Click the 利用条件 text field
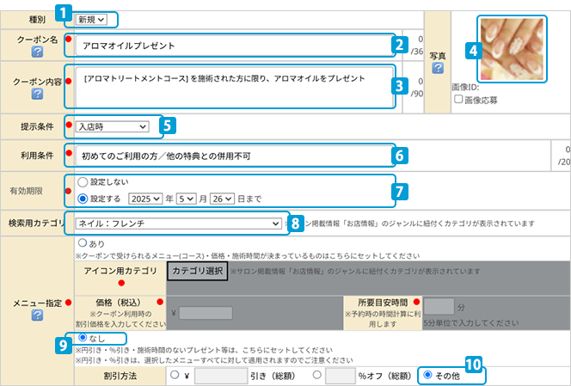The width and height of the screenshot is (571, 386). 232,156
